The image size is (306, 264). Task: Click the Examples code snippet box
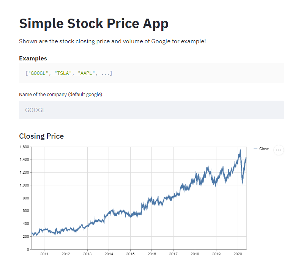151,73
